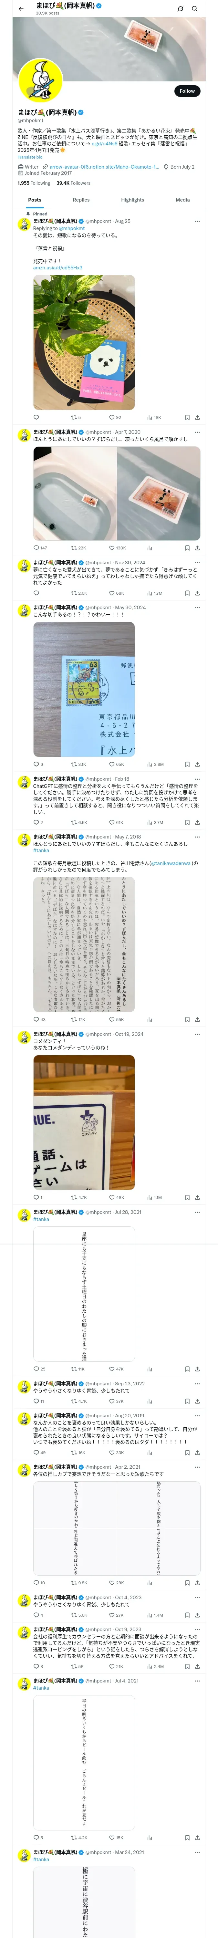The width and height of the screenshot is (218, 1938).
Task: Open the Media tab
Action: coord(183,200)
